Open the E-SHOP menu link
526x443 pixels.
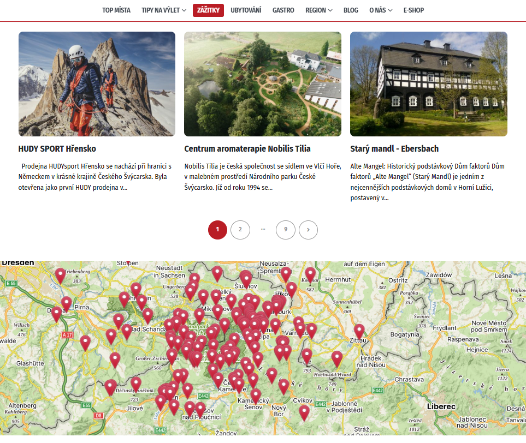413,10
